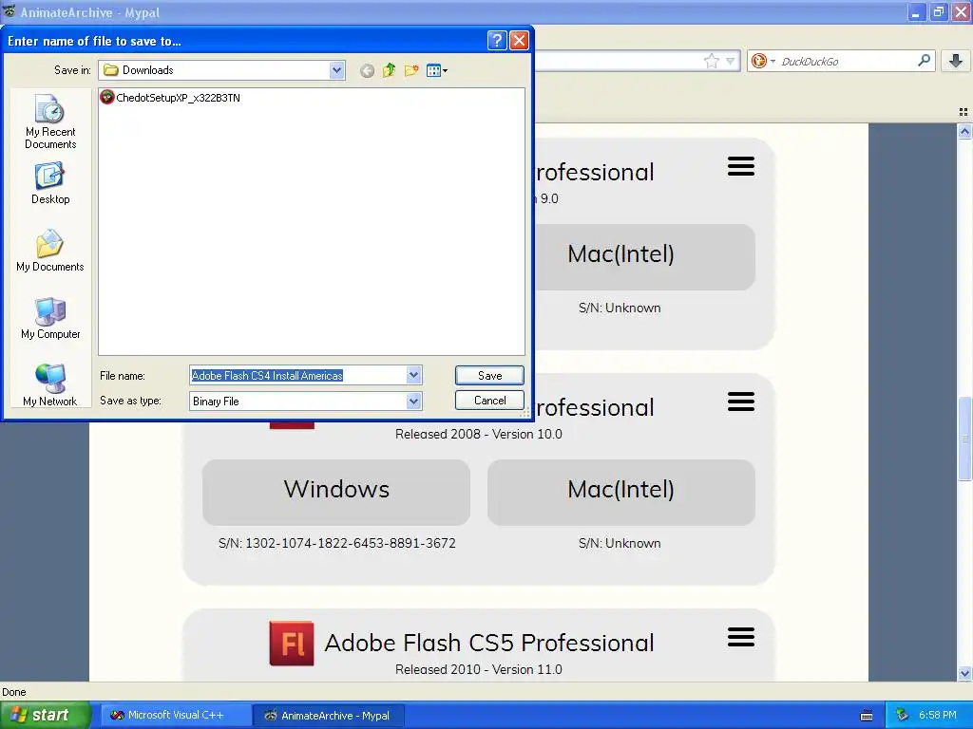The image size is (973, 729).
Task: Select the Flash CS4 serial number text
Action: click(337, 543)
